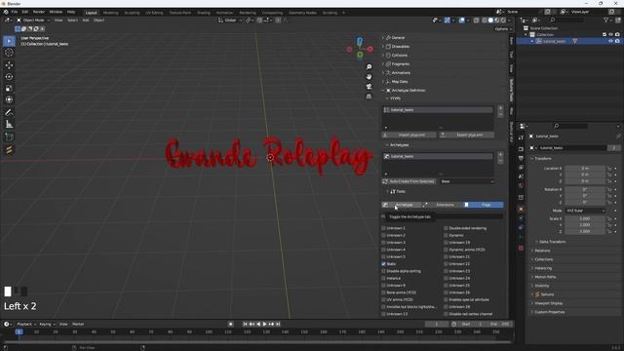Open the 3D viewport editor type icon

tap(8, 19)
